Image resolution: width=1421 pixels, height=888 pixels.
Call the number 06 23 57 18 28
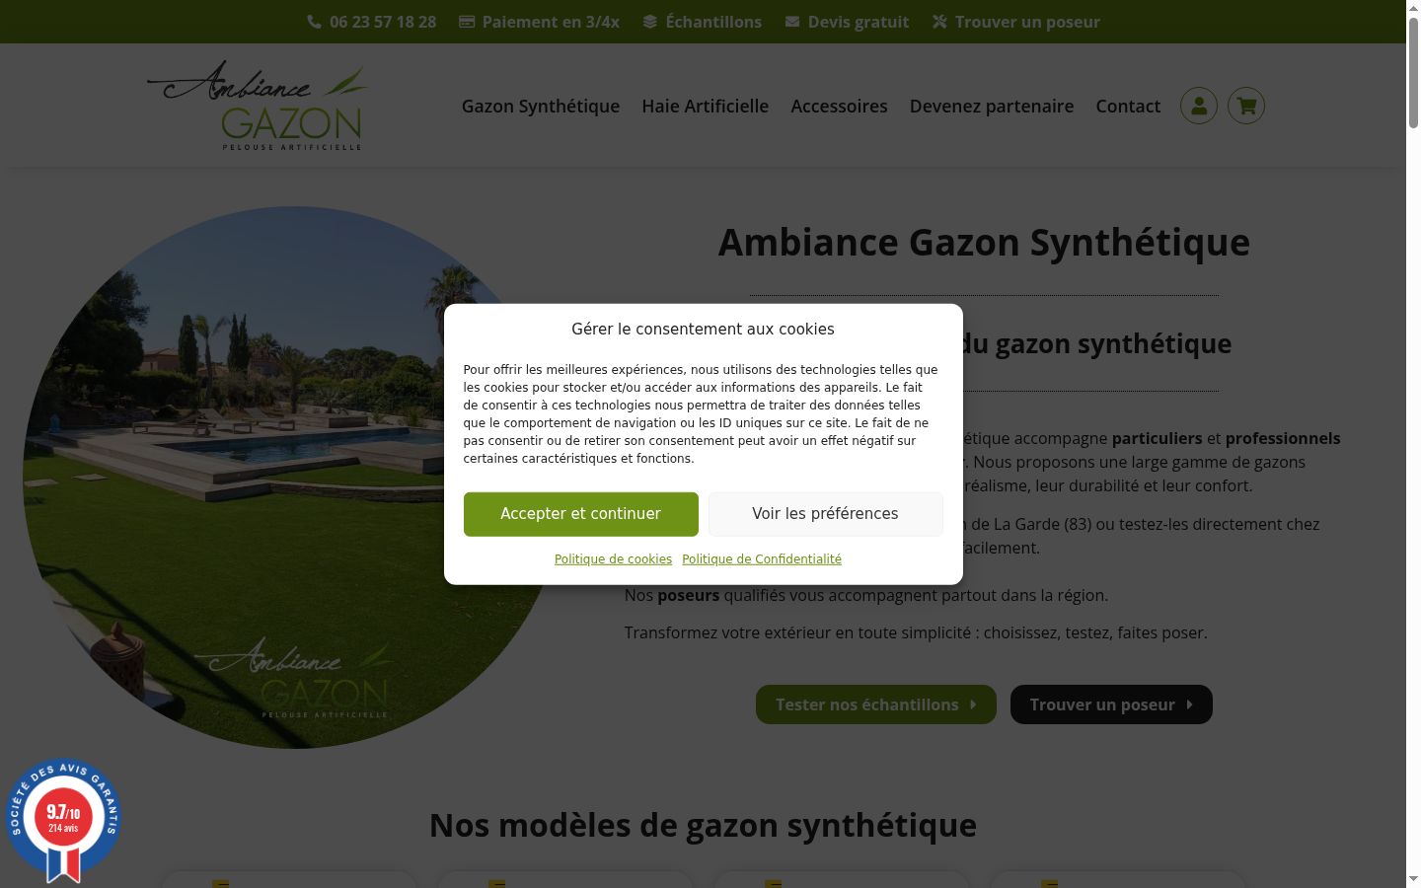[383, 22]
